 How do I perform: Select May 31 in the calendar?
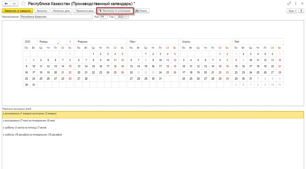coord(251,79)
